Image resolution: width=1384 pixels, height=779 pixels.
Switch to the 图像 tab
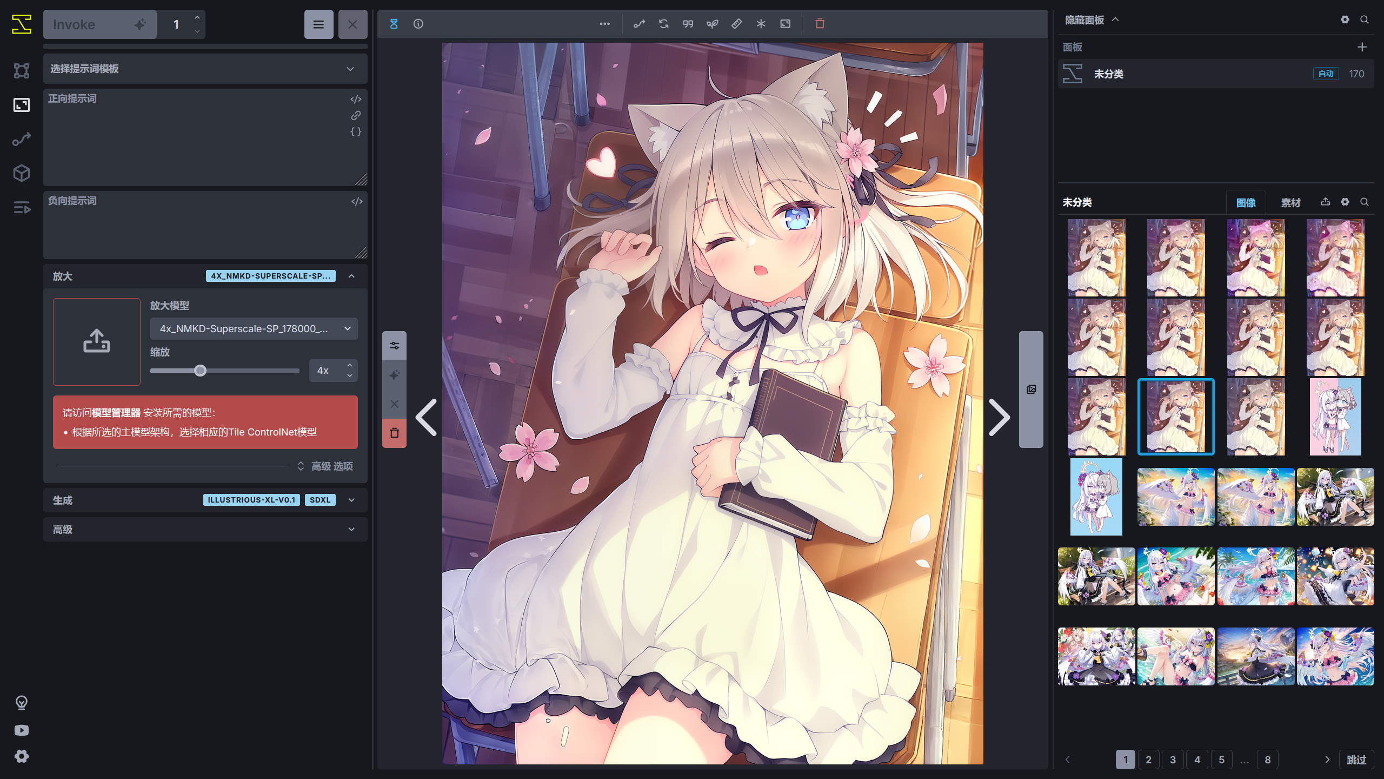tap(1246, 202)
